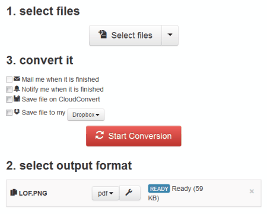Click the refresh arrows icon on Start Conversion

click(x=100, y=135)
